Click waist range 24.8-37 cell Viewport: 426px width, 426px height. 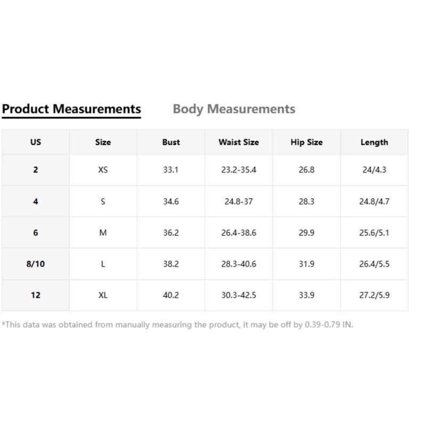[239, 201]
